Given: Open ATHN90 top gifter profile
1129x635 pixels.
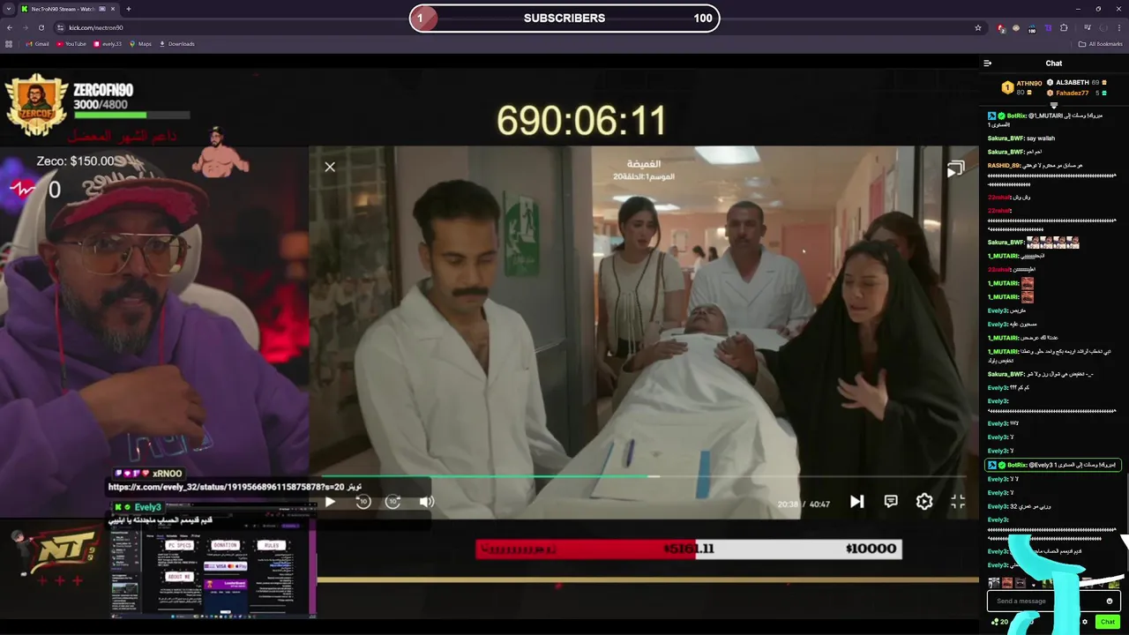Looking at the screenshot, I should pos(1021,87).
